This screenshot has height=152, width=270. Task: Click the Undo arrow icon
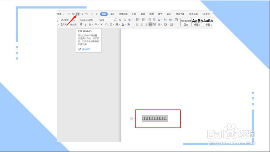point(86,14)
